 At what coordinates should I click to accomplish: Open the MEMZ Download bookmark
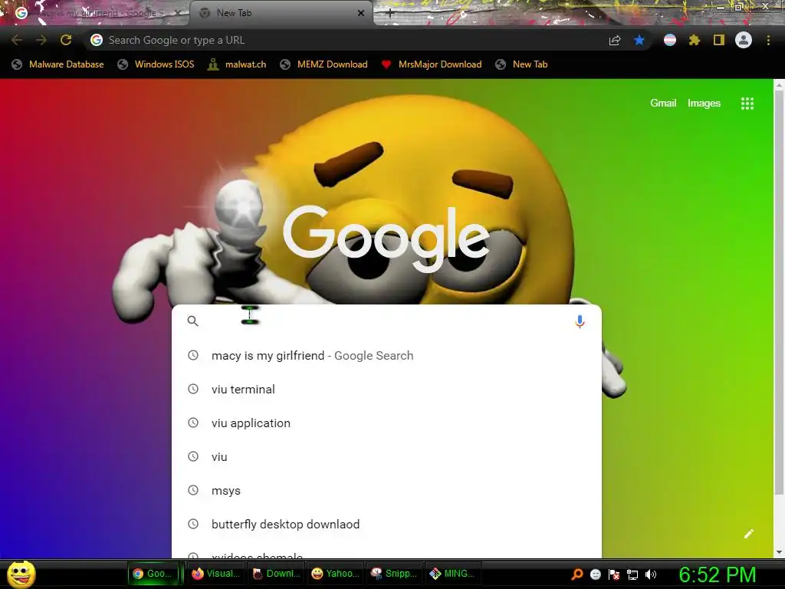point(324,64)
